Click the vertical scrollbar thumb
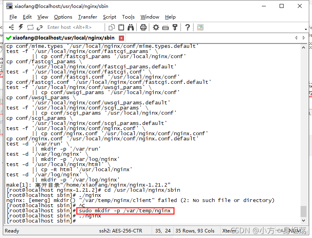The image size is (312, 238). click(x=303, y=211)
